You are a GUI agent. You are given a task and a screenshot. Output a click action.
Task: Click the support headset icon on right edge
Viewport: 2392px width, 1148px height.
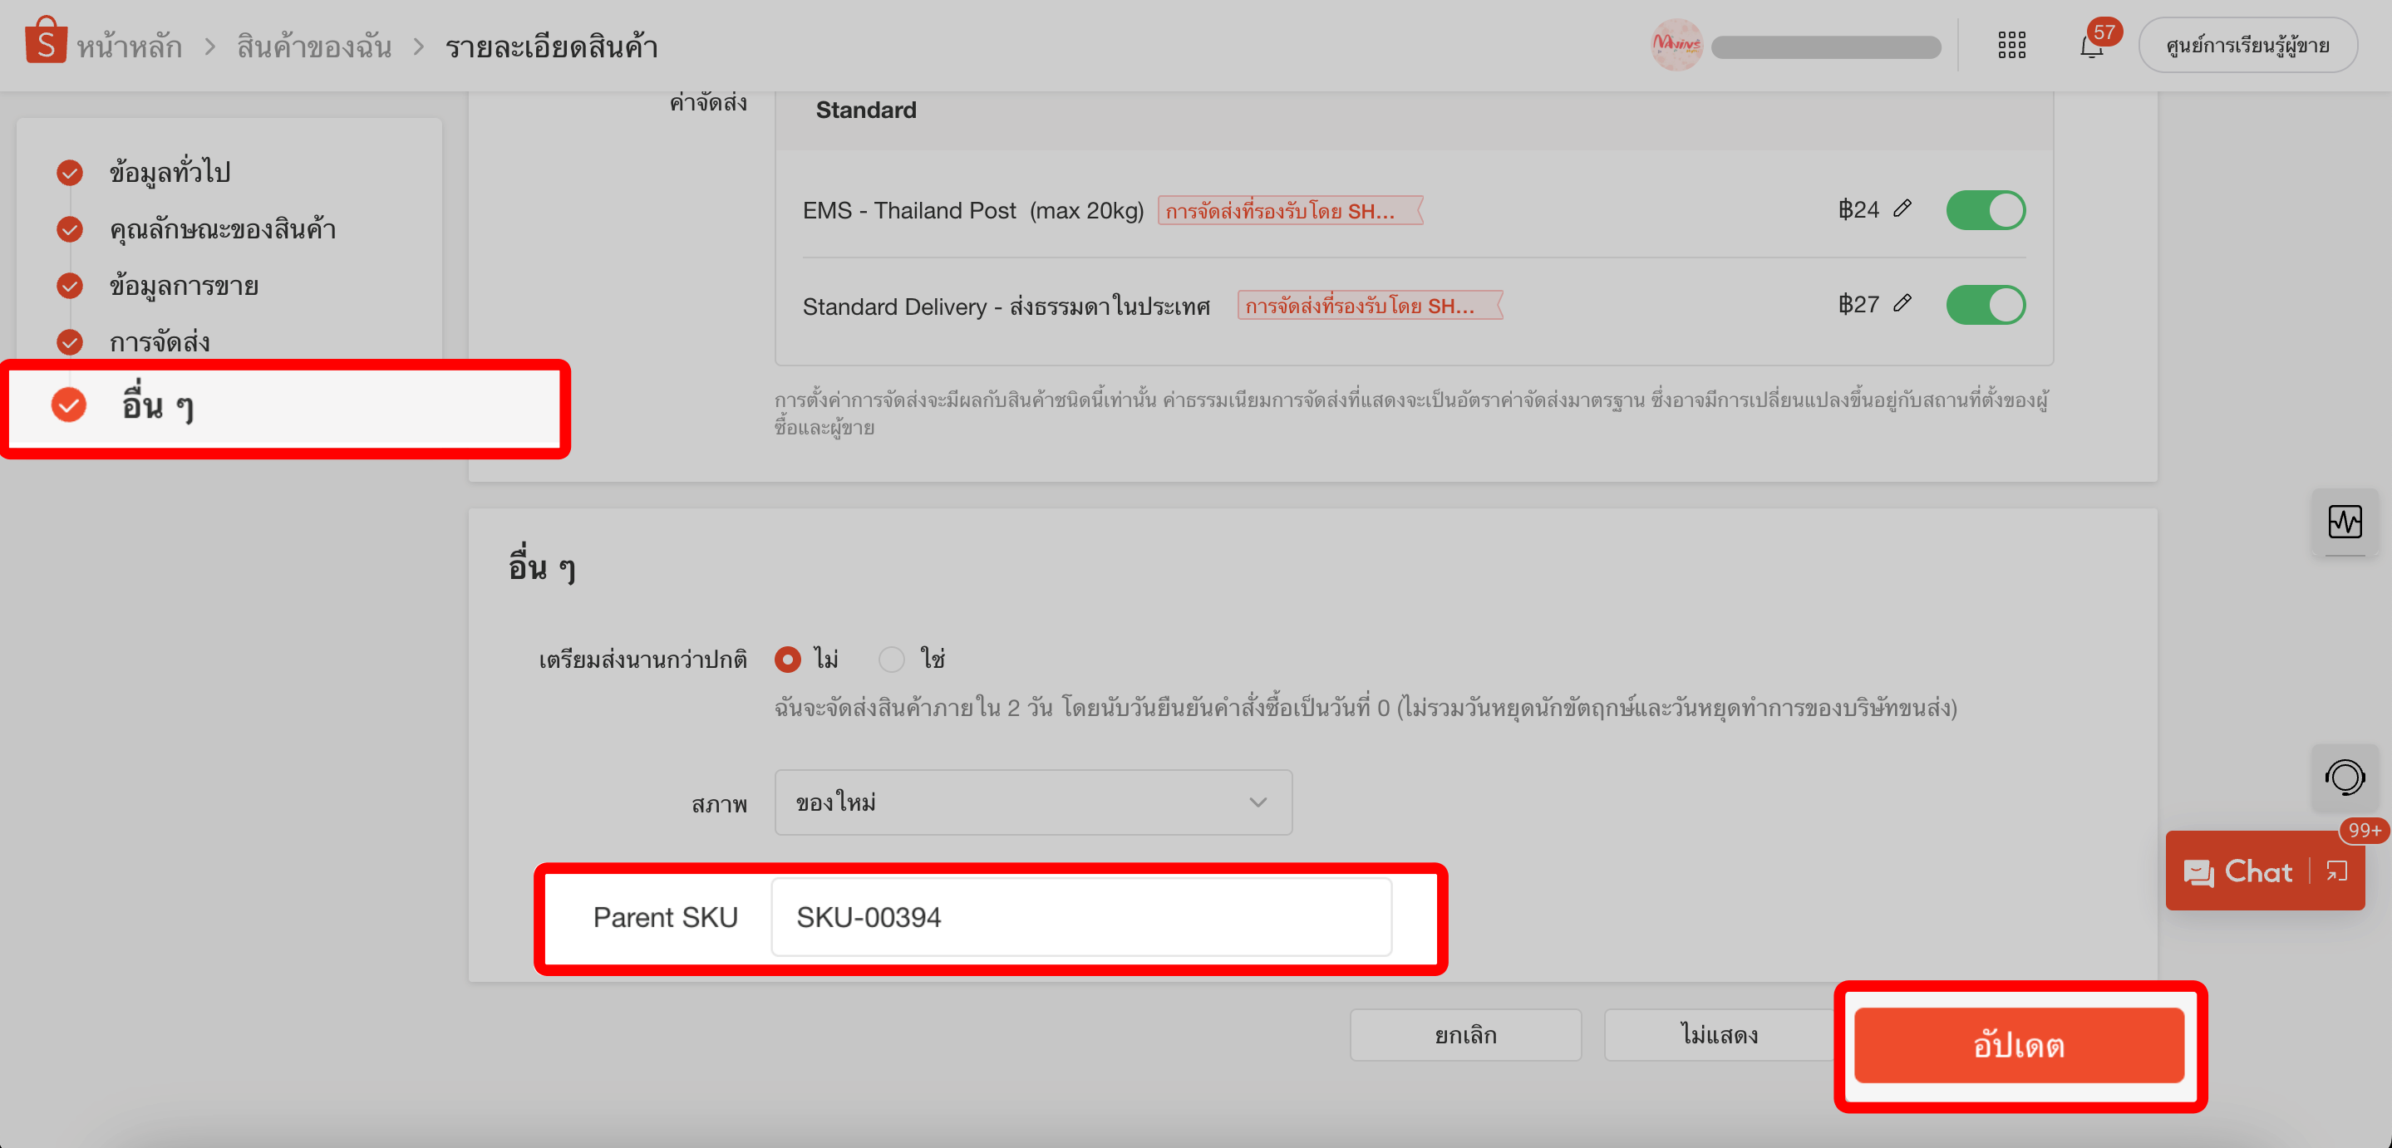point(2346,778)
